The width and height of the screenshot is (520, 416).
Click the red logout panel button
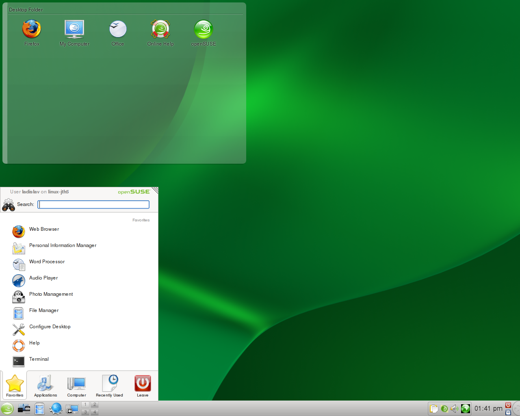tap(508, 405)
